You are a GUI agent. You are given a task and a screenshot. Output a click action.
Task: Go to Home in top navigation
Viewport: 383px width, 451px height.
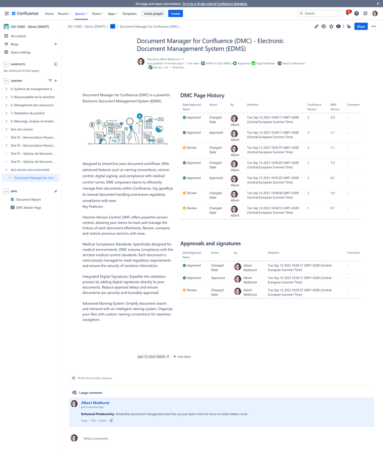(x=49, y=14)
